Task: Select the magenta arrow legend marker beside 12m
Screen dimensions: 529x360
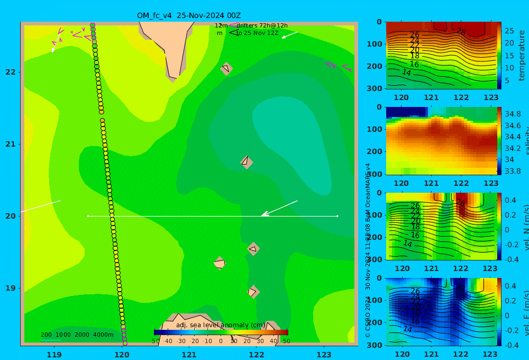Action: 233,25
